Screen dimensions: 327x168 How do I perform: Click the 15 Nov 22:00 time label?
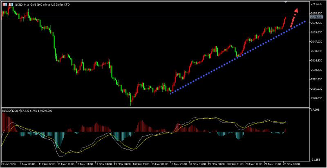click(178, 163)
